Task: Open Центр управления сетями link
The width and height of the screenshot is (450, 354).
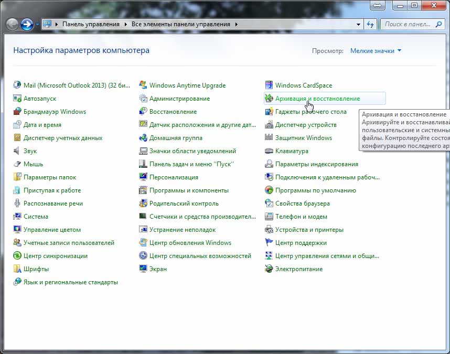Action: pos(327,256)
